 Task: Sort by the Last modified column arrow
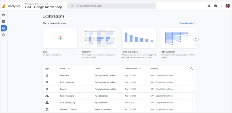pyautogui.click(x=140, y=69)
